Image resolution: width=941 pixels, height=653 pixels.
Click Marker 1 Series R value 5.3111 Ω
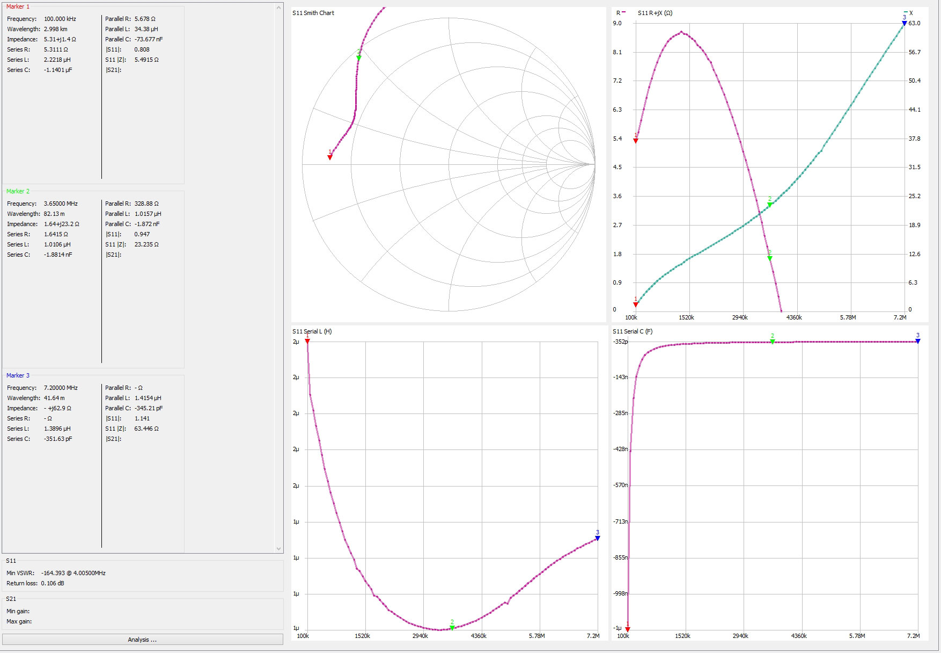click(56, 49)
